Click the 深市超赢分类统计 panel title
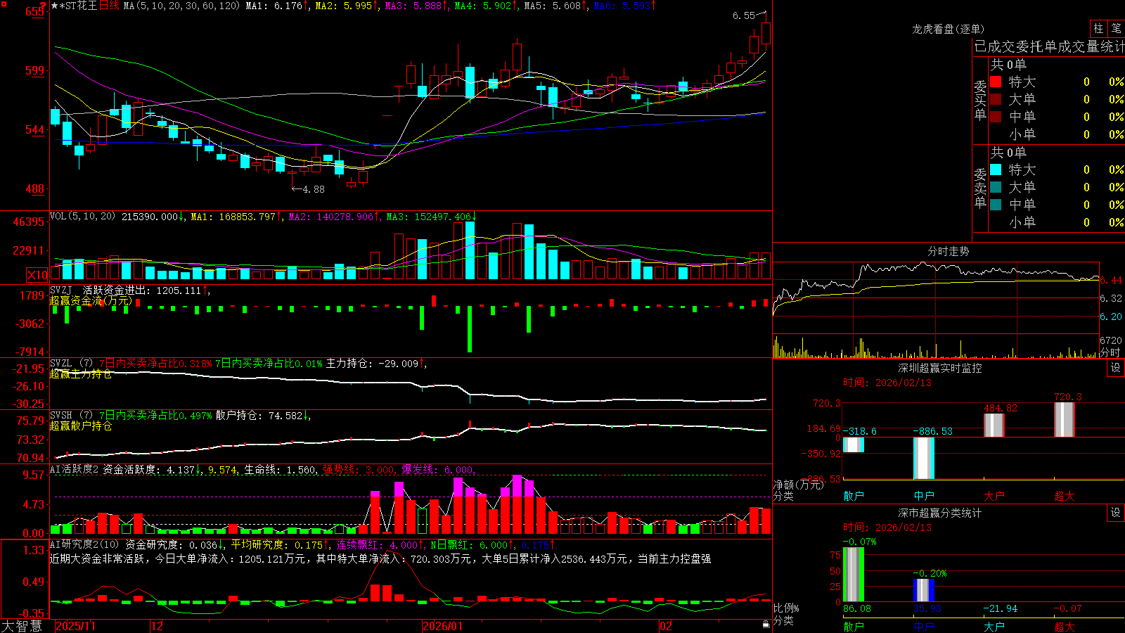This screenshot has height=633, width=1125. coord(940,513)
